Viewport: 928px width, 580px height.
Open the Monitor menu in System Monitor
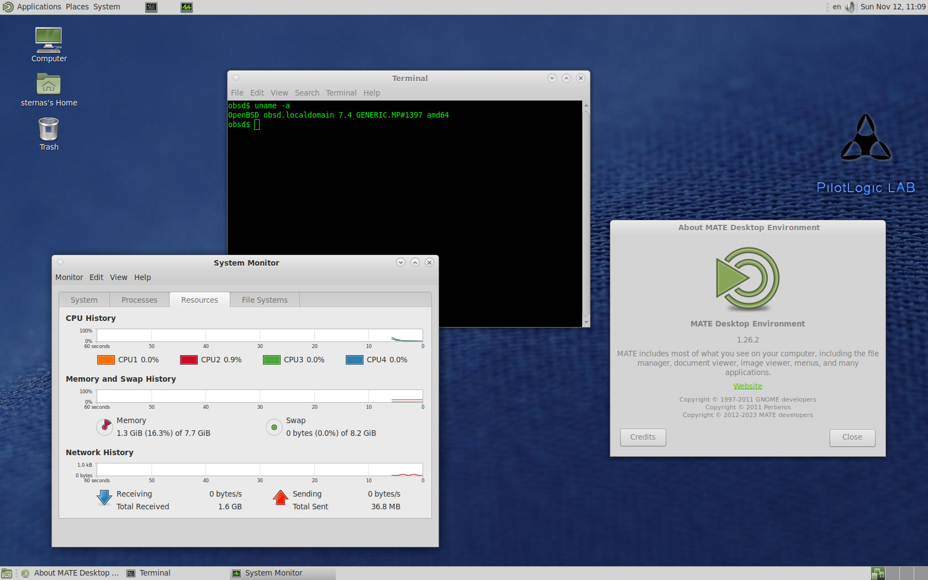(69, 277)
